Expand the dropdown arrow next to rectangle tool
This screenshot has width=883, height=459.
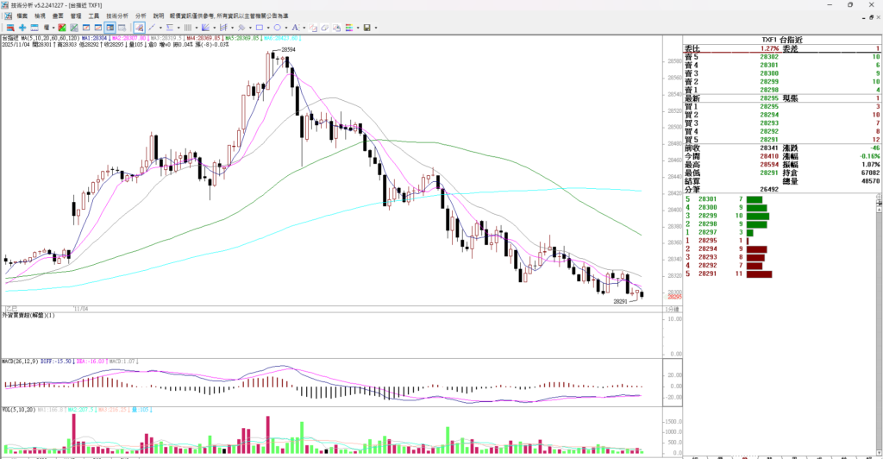tap(268, 28)
